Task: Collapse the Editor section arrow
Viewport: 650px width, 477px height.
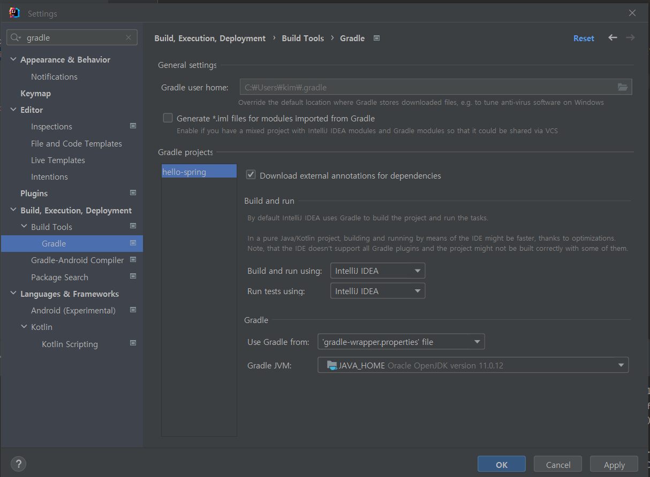Action: tap(14, 110)
